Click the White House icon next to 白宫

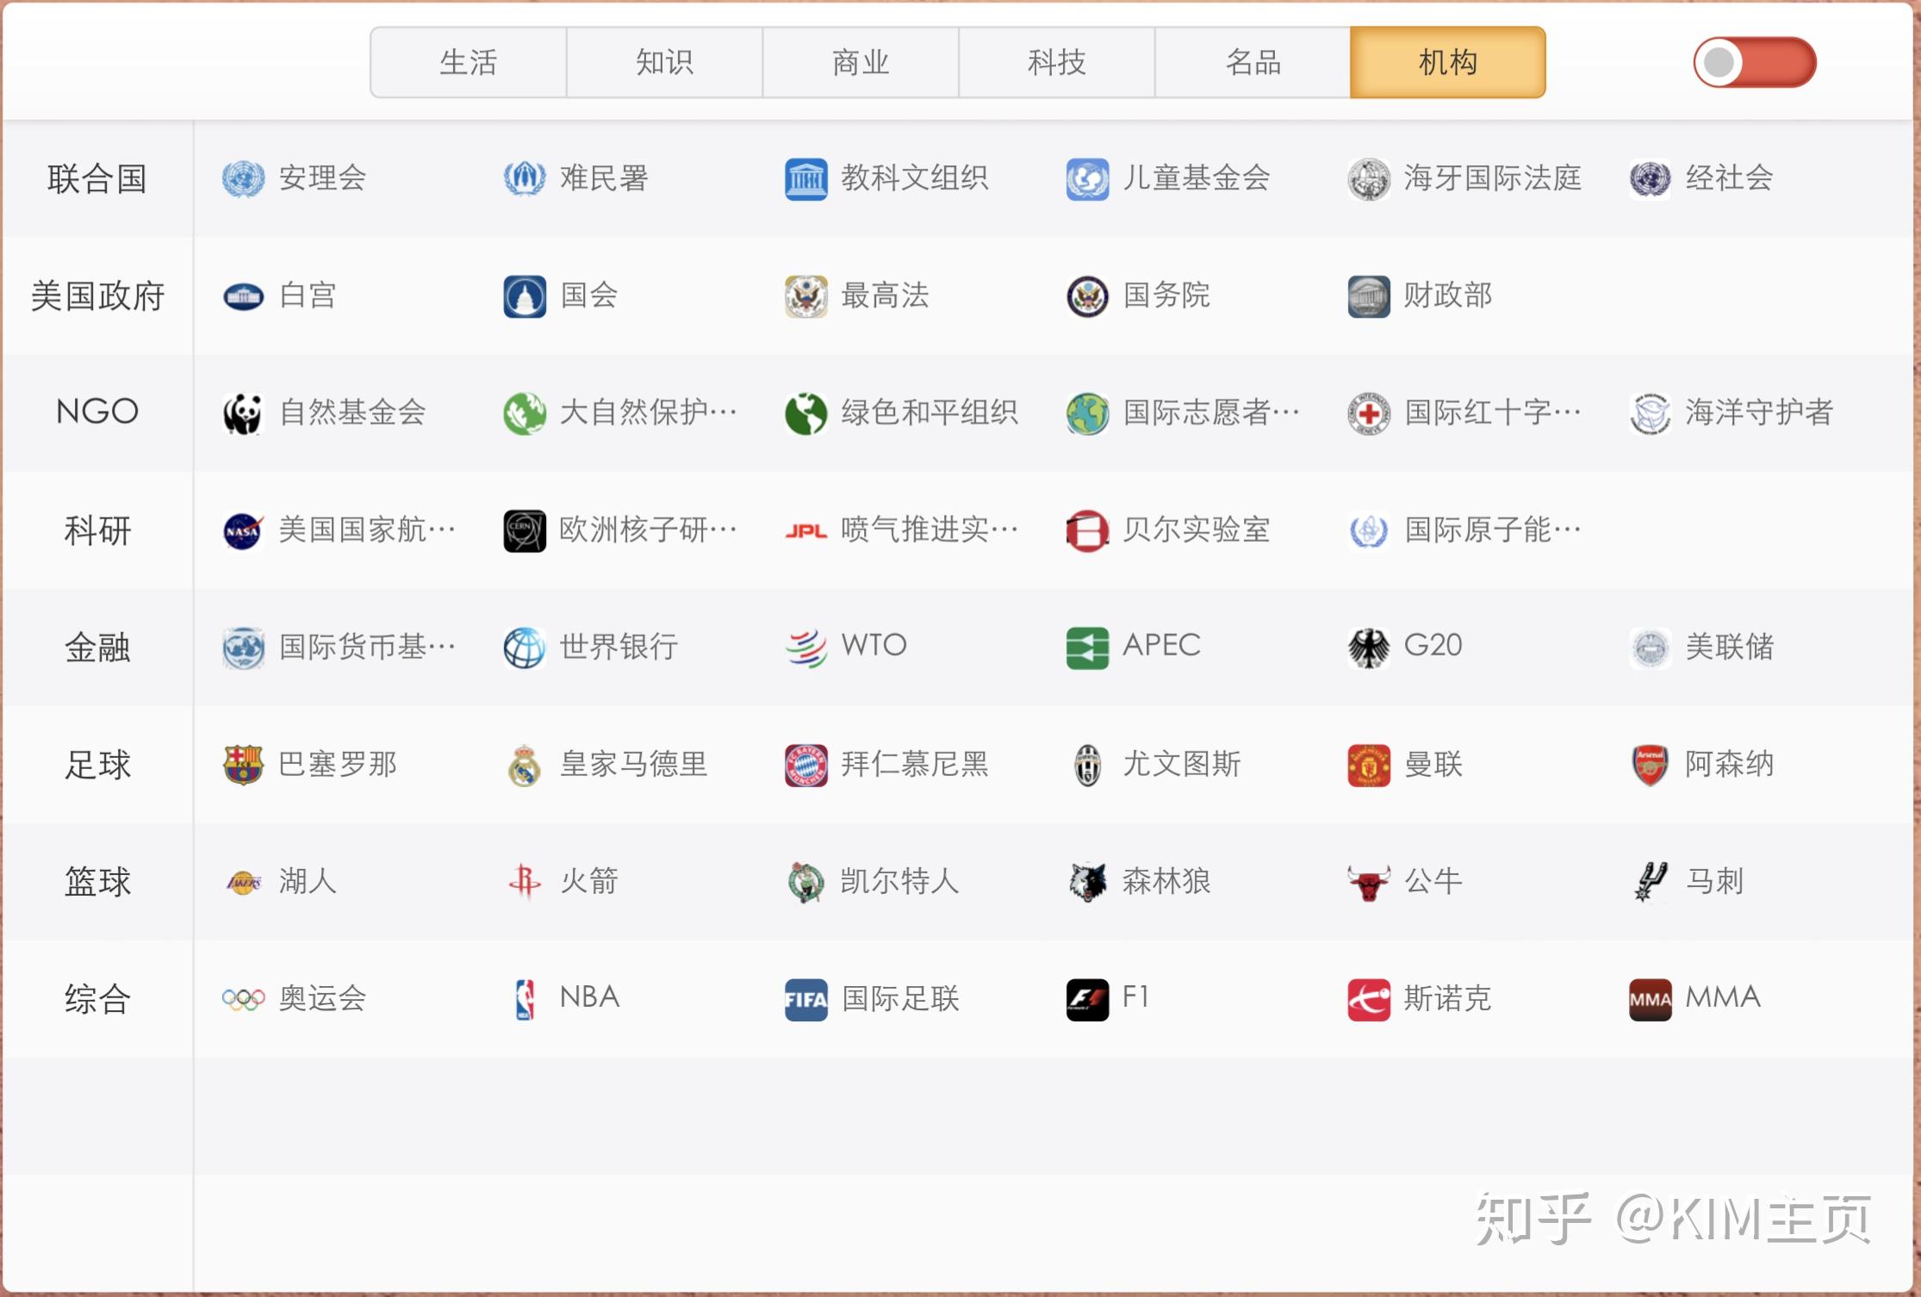click(243, 297)
